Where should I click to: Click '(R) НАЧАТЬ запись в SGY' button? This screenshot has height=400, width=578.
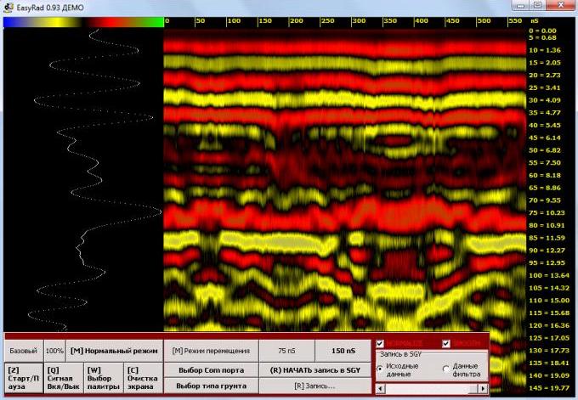(315, 370)
